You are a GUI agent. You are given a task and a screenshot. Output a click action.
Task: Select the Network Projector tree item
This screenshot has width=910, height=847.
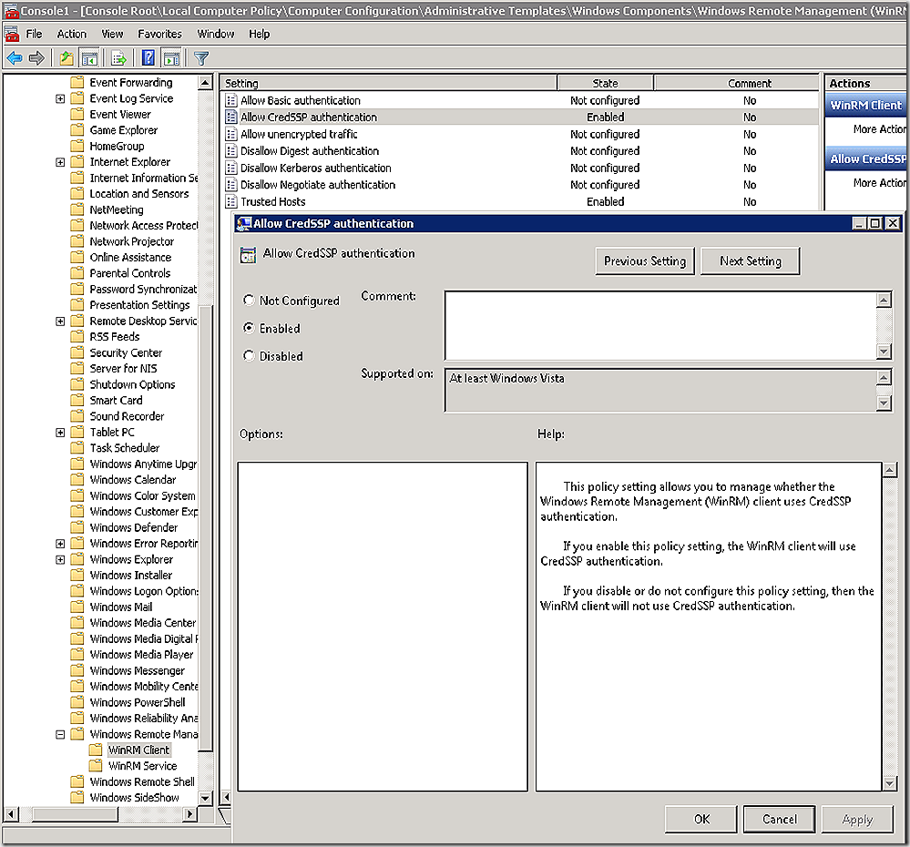pos(132,241)
